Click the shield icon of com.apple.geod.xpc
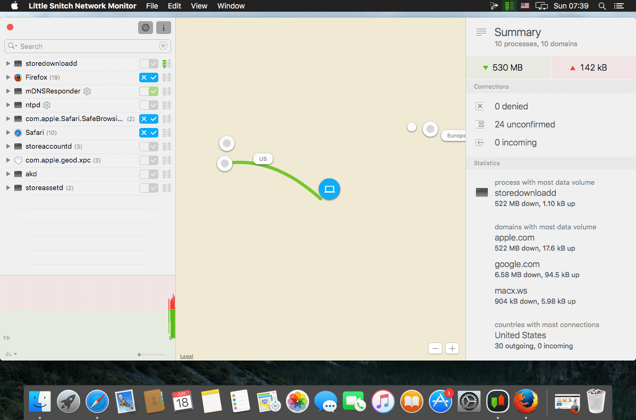Screen dimensions: 636x420 (x=18, y=160)
